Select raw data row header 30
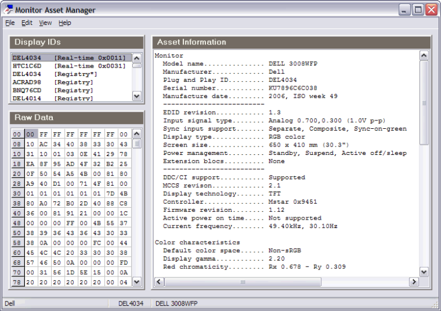Screen dimensions: 441x311 tap(17, 193)
